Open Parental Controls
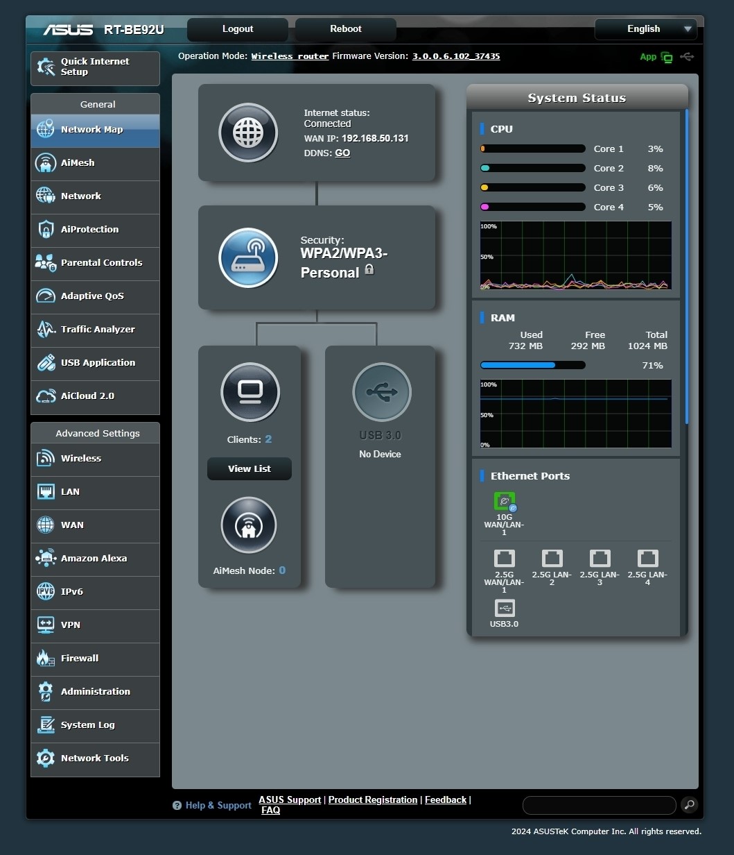The image size is (734, 855). pyautogui.click(x=95, y=264)
